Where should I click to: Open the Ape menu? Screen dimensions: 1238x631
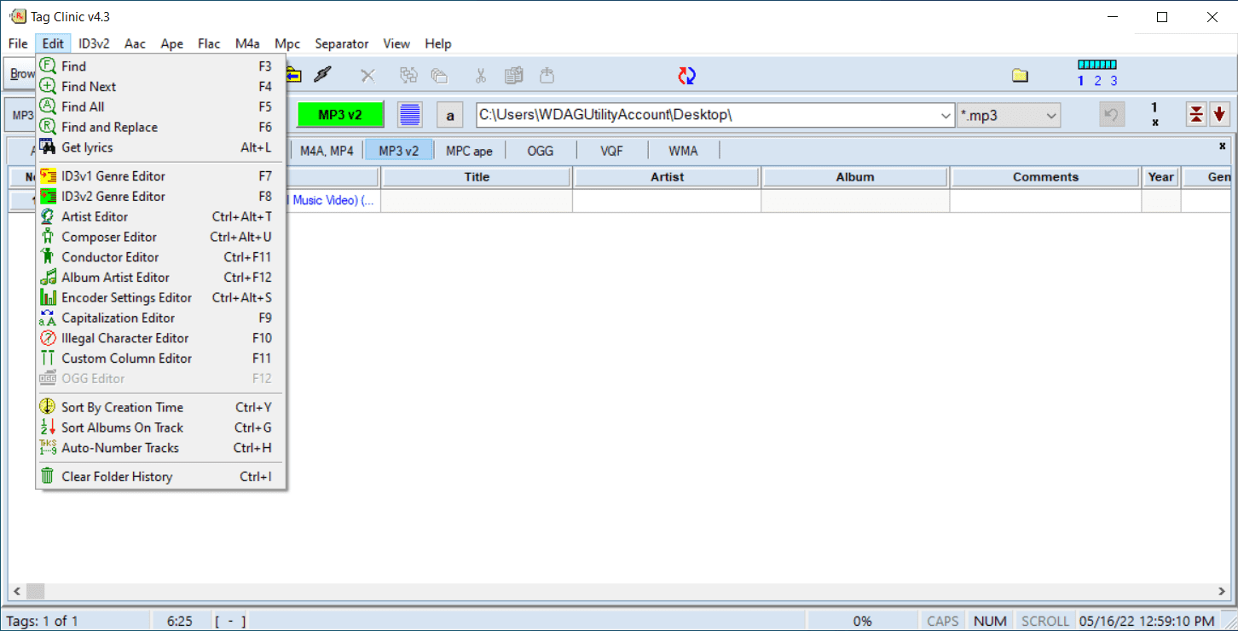click(172, 43)
